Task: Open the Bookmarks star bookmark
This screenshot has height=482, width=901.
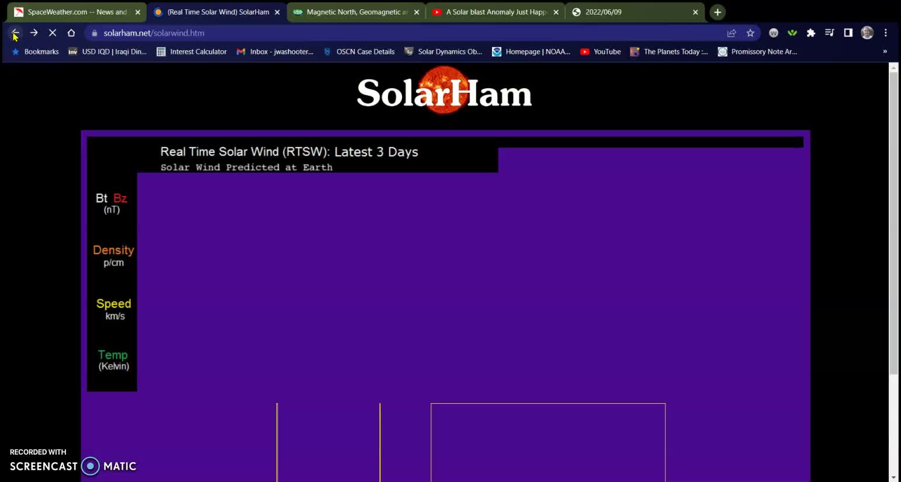Action: click(x=35, y=52)
